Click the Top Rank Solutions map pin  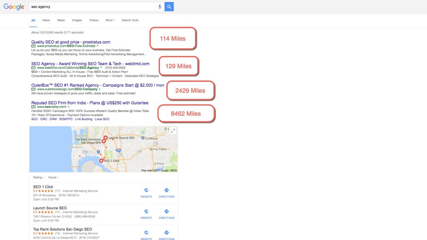coord(103,141)
